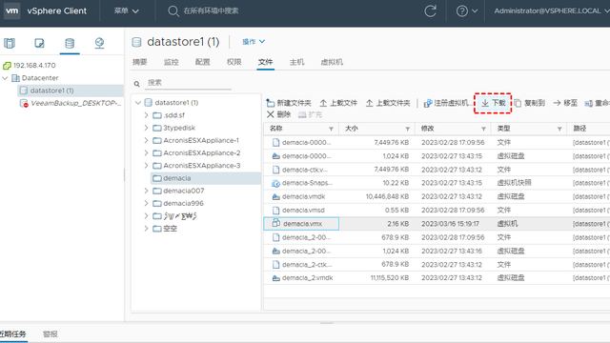Open the Actions dropdown next to title

point(254,42)
